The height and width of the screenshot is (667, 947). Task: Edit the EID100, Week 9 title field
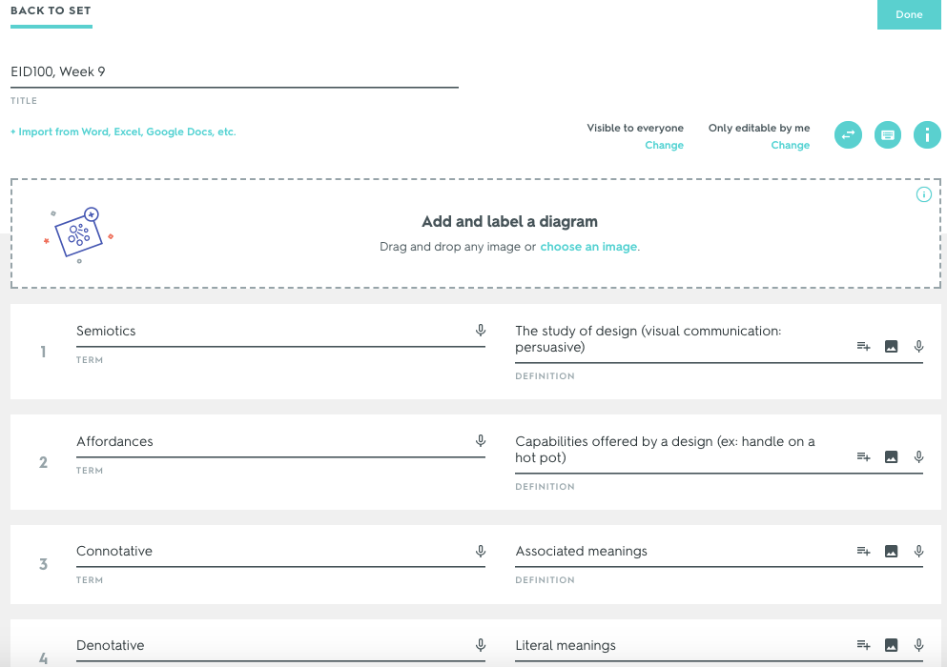tap(235, 72)
